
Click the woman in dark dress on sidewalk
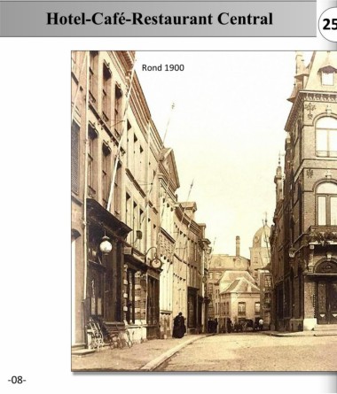pos(179,325)
